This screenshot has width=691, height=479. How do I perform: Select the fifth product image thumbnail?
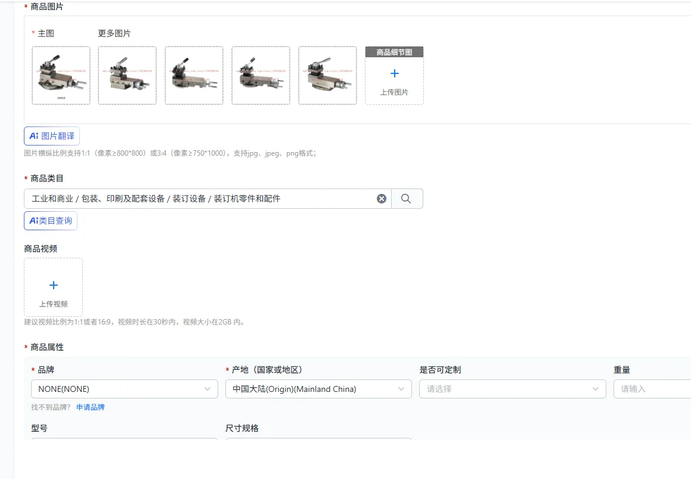tap(327, 75)
